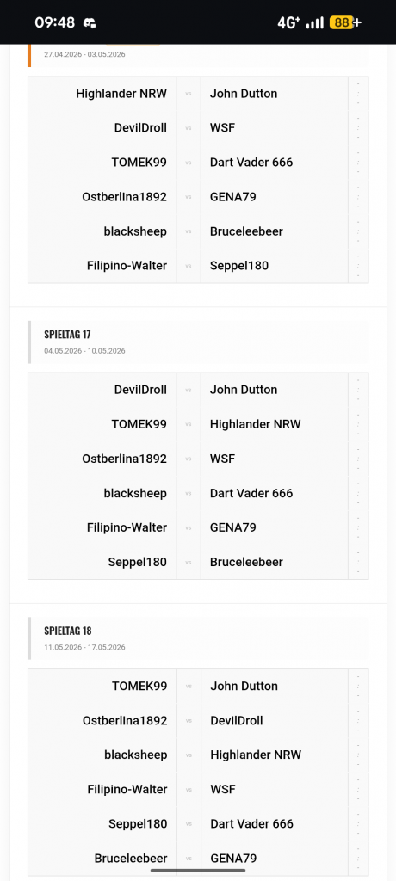Open the Seppel180 vs Bruceleebeer match
396x881 pixels.
click(198, 562)
